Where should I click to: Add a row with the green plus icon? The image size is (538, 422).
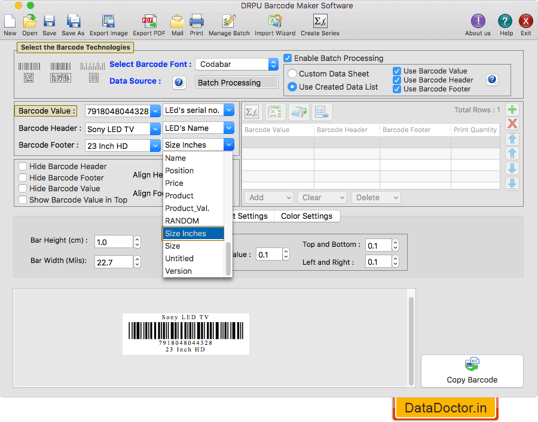(x=512, y=110)
